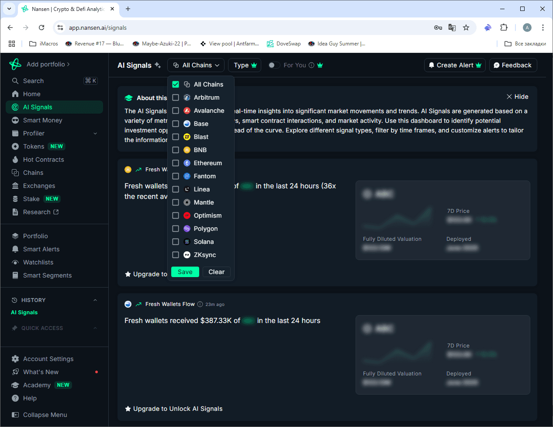Click the BNB chain coin icon in list
The width and height of the screenshot is (553, 427).
[187, 150]
